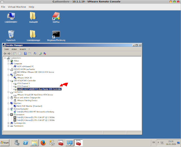Click the Start button
The width and height of the screenshot is (181, 147).
coord(5,143)
